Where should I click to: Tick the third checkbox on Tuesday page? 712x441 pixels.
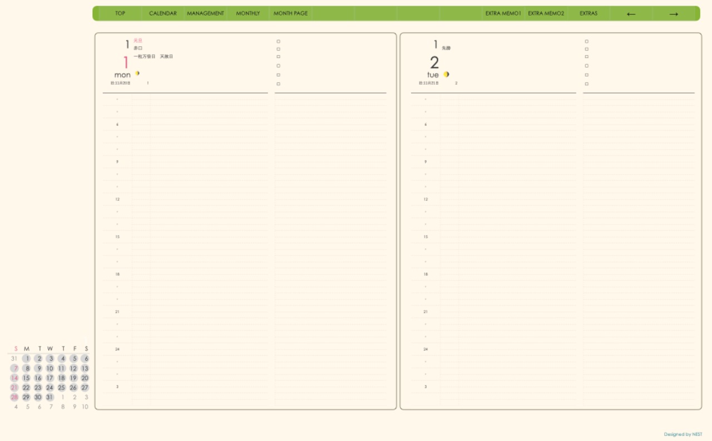(586, 56)
